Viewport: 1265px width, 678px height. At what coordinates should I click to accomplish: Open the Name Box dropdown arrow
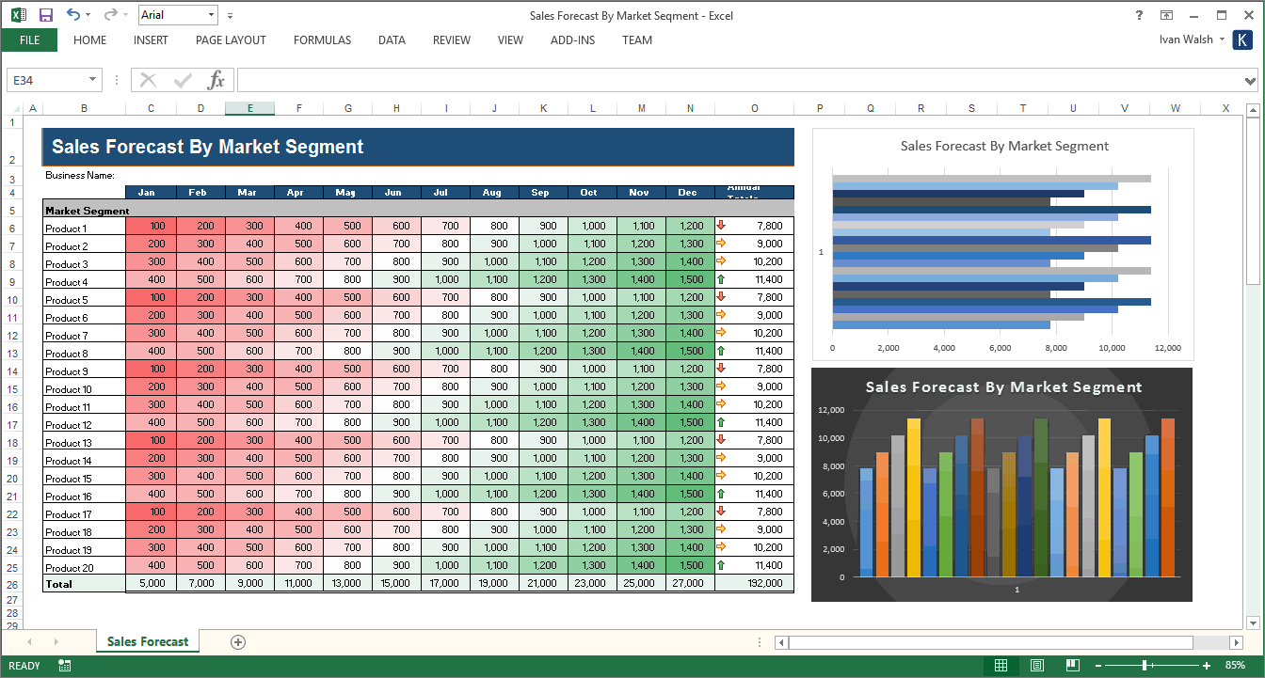[x=89, y=80]
